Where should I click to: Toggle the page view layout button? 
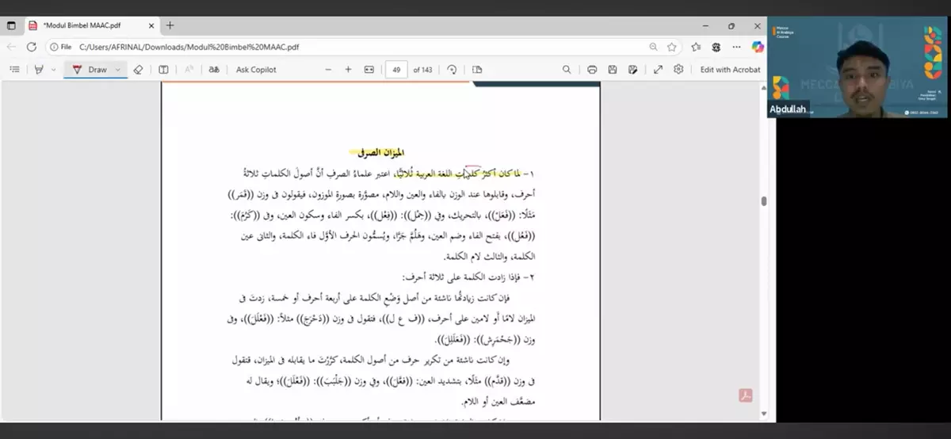[x=477, y=70]
